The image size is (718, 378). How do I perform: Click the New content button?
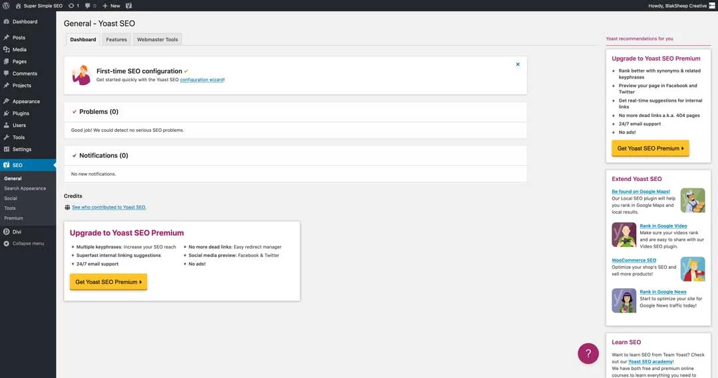111,5
